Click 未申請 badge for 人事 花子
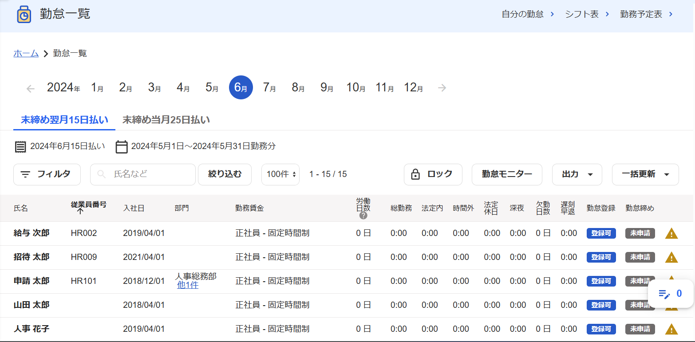Viewport: 695px width, 342px height. pyautogui.click(x=640, y=329)
